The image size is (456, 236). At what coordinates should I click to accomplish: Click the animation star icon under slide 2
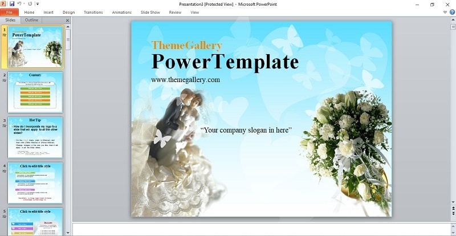coord(4,80)
